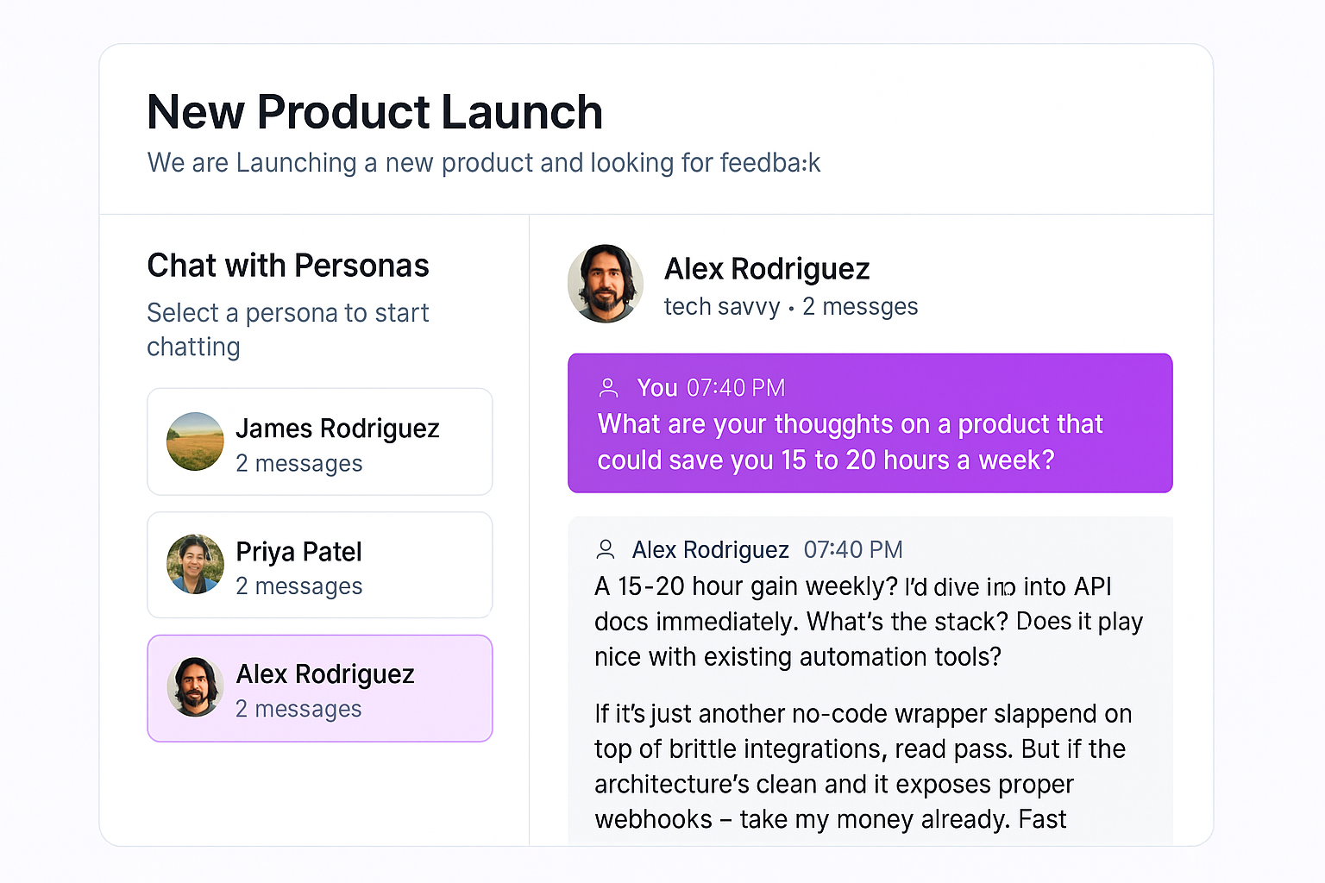
Task: Click Alex Rodriguez's profile photo in the chat header
Action: coord(605,283)
